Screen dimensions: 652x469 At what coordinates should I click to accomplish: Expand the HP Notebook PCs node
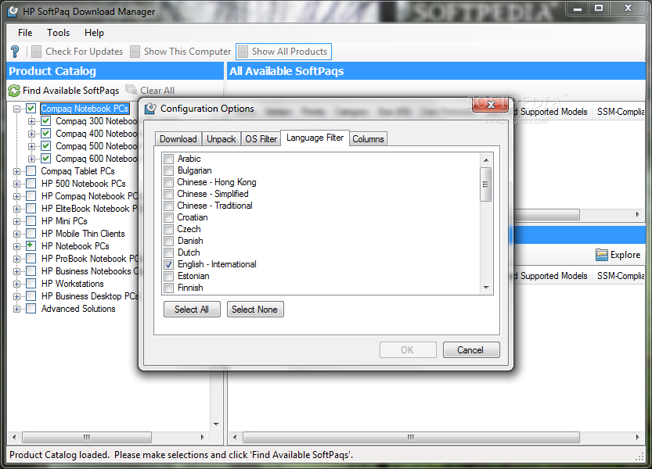click(16, 246)
